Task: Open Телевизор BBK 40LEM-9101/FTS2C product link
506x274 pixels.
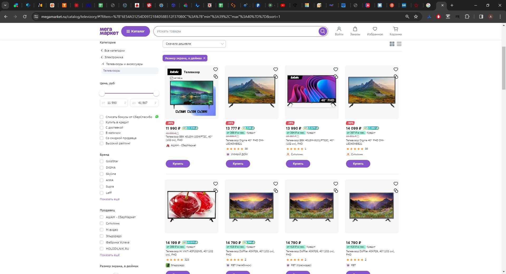Action: (x=310, y=142)
